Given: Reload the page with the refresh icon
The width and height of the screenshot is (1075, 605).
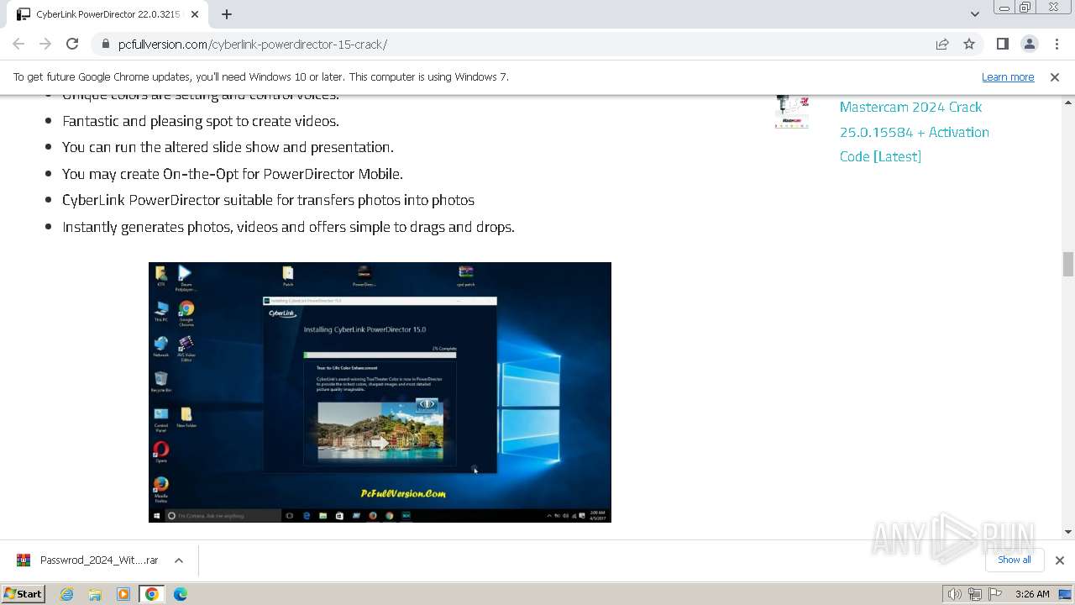Looking at the screenshot, I should [72, 44].
